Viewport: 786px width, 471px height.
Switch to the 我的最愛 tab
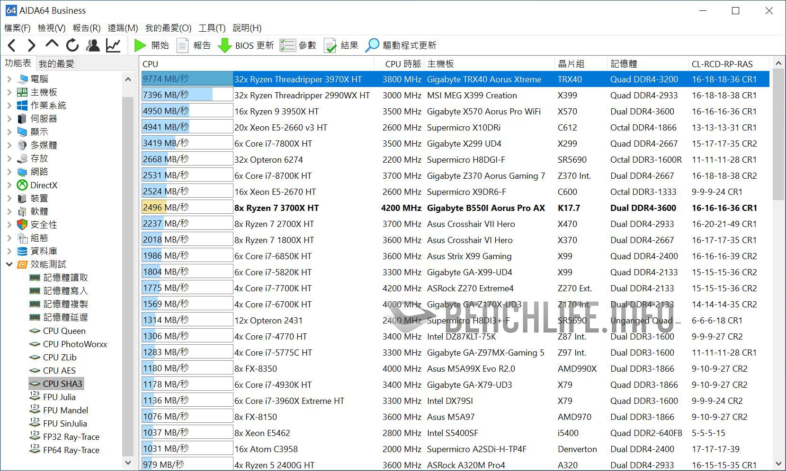coord(56,64)
